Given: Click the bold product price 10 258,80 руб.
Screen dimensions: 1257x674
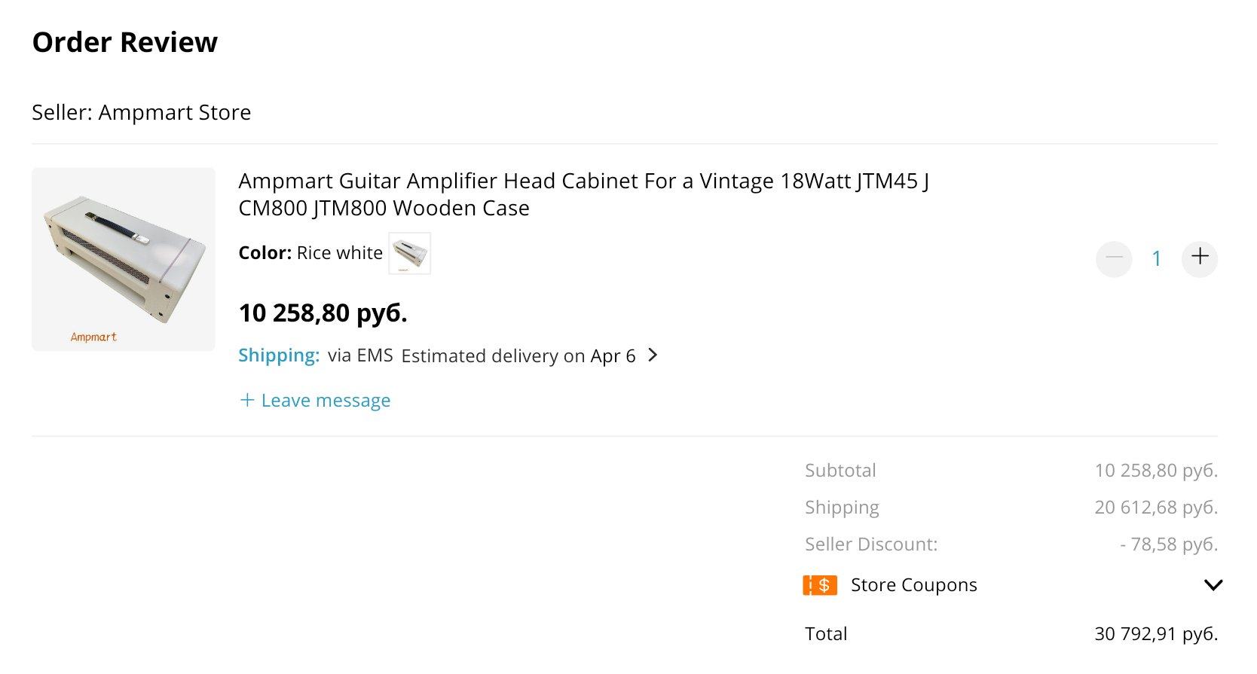Looking at the screenshot, I should point(323,313).
